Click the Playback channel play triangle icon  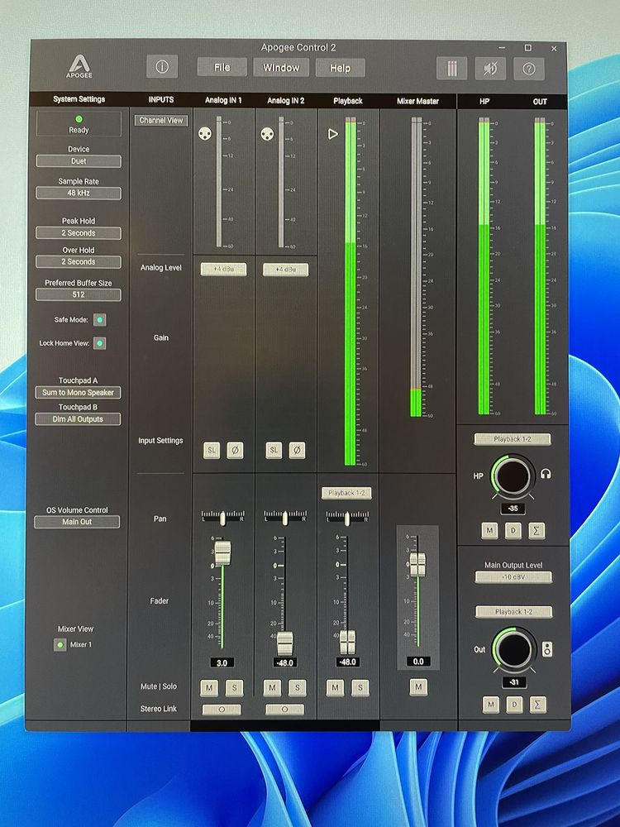(332, 134)
